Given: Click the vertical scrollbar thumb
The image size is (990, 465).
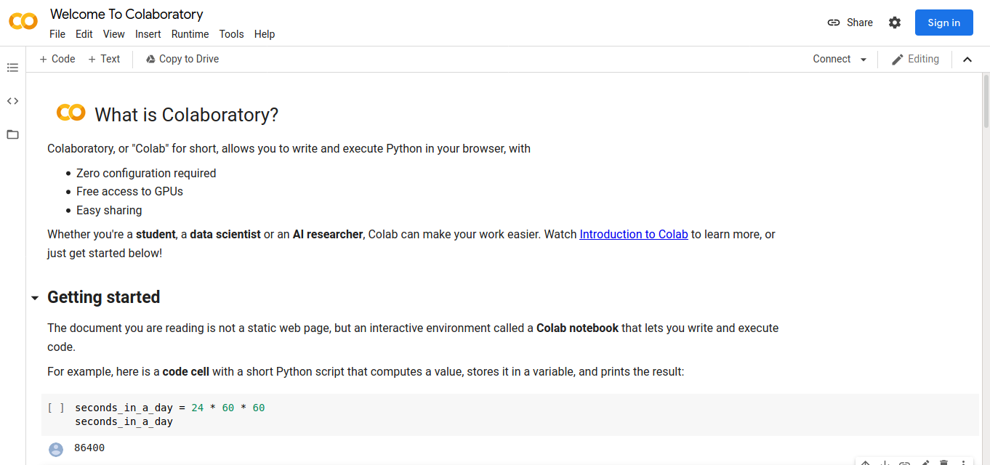Looking at the screenshot, I should click(x=986, y=100).
